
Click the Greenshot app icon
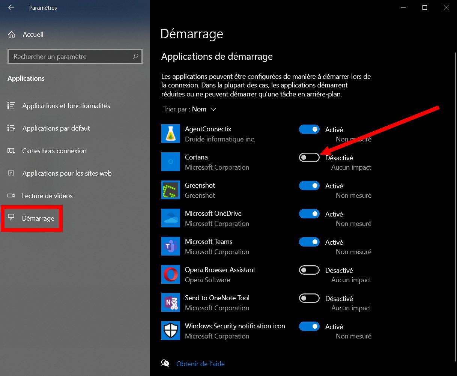click(171, 190)
